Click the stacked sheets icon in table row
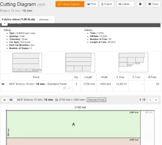Viewport: 162px width, 145px height. pyautogui.click(x=3, y=84)
